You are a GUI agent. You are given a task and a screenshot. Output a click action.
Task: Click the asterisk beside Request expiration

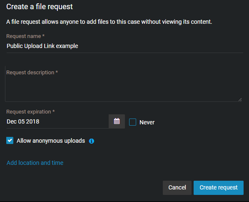pos(54,111)
